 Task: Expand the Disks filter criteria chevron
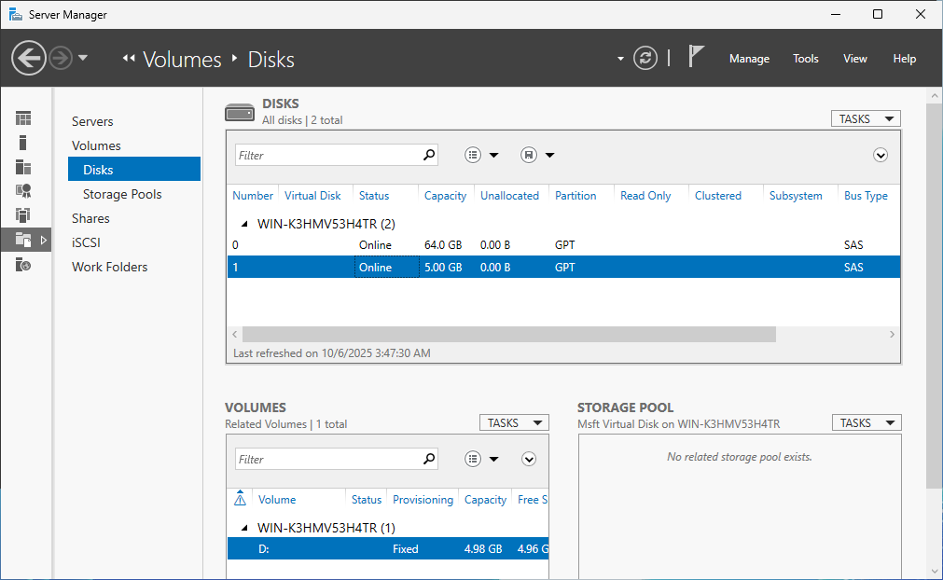tap(881, 155)
